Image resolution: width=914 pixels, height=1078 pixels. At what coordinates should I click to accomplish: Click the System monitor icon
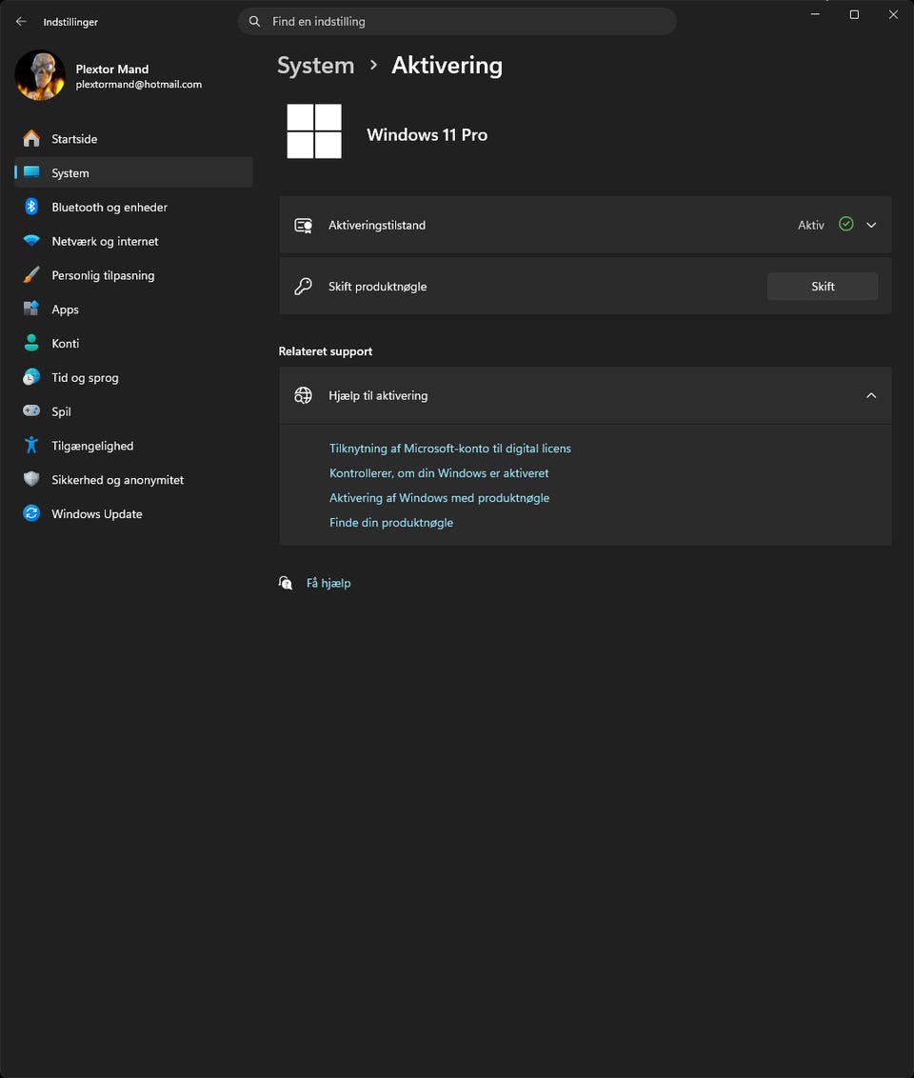(x=31, y=171)
